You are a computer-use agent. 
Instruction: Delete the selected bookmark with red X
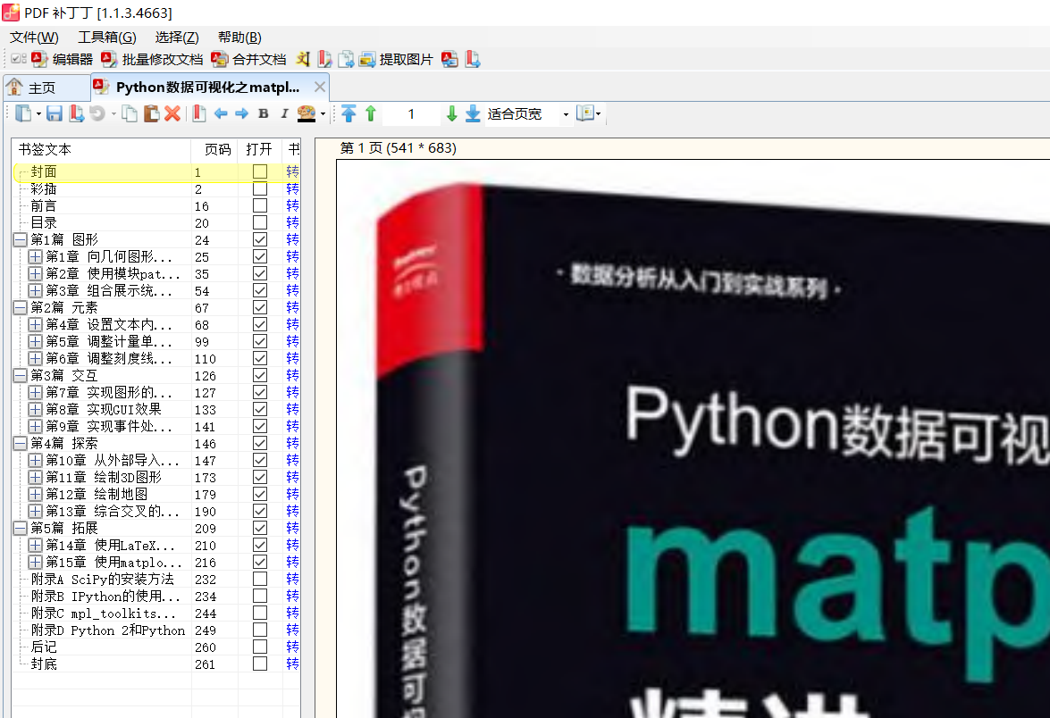[172, 113]
